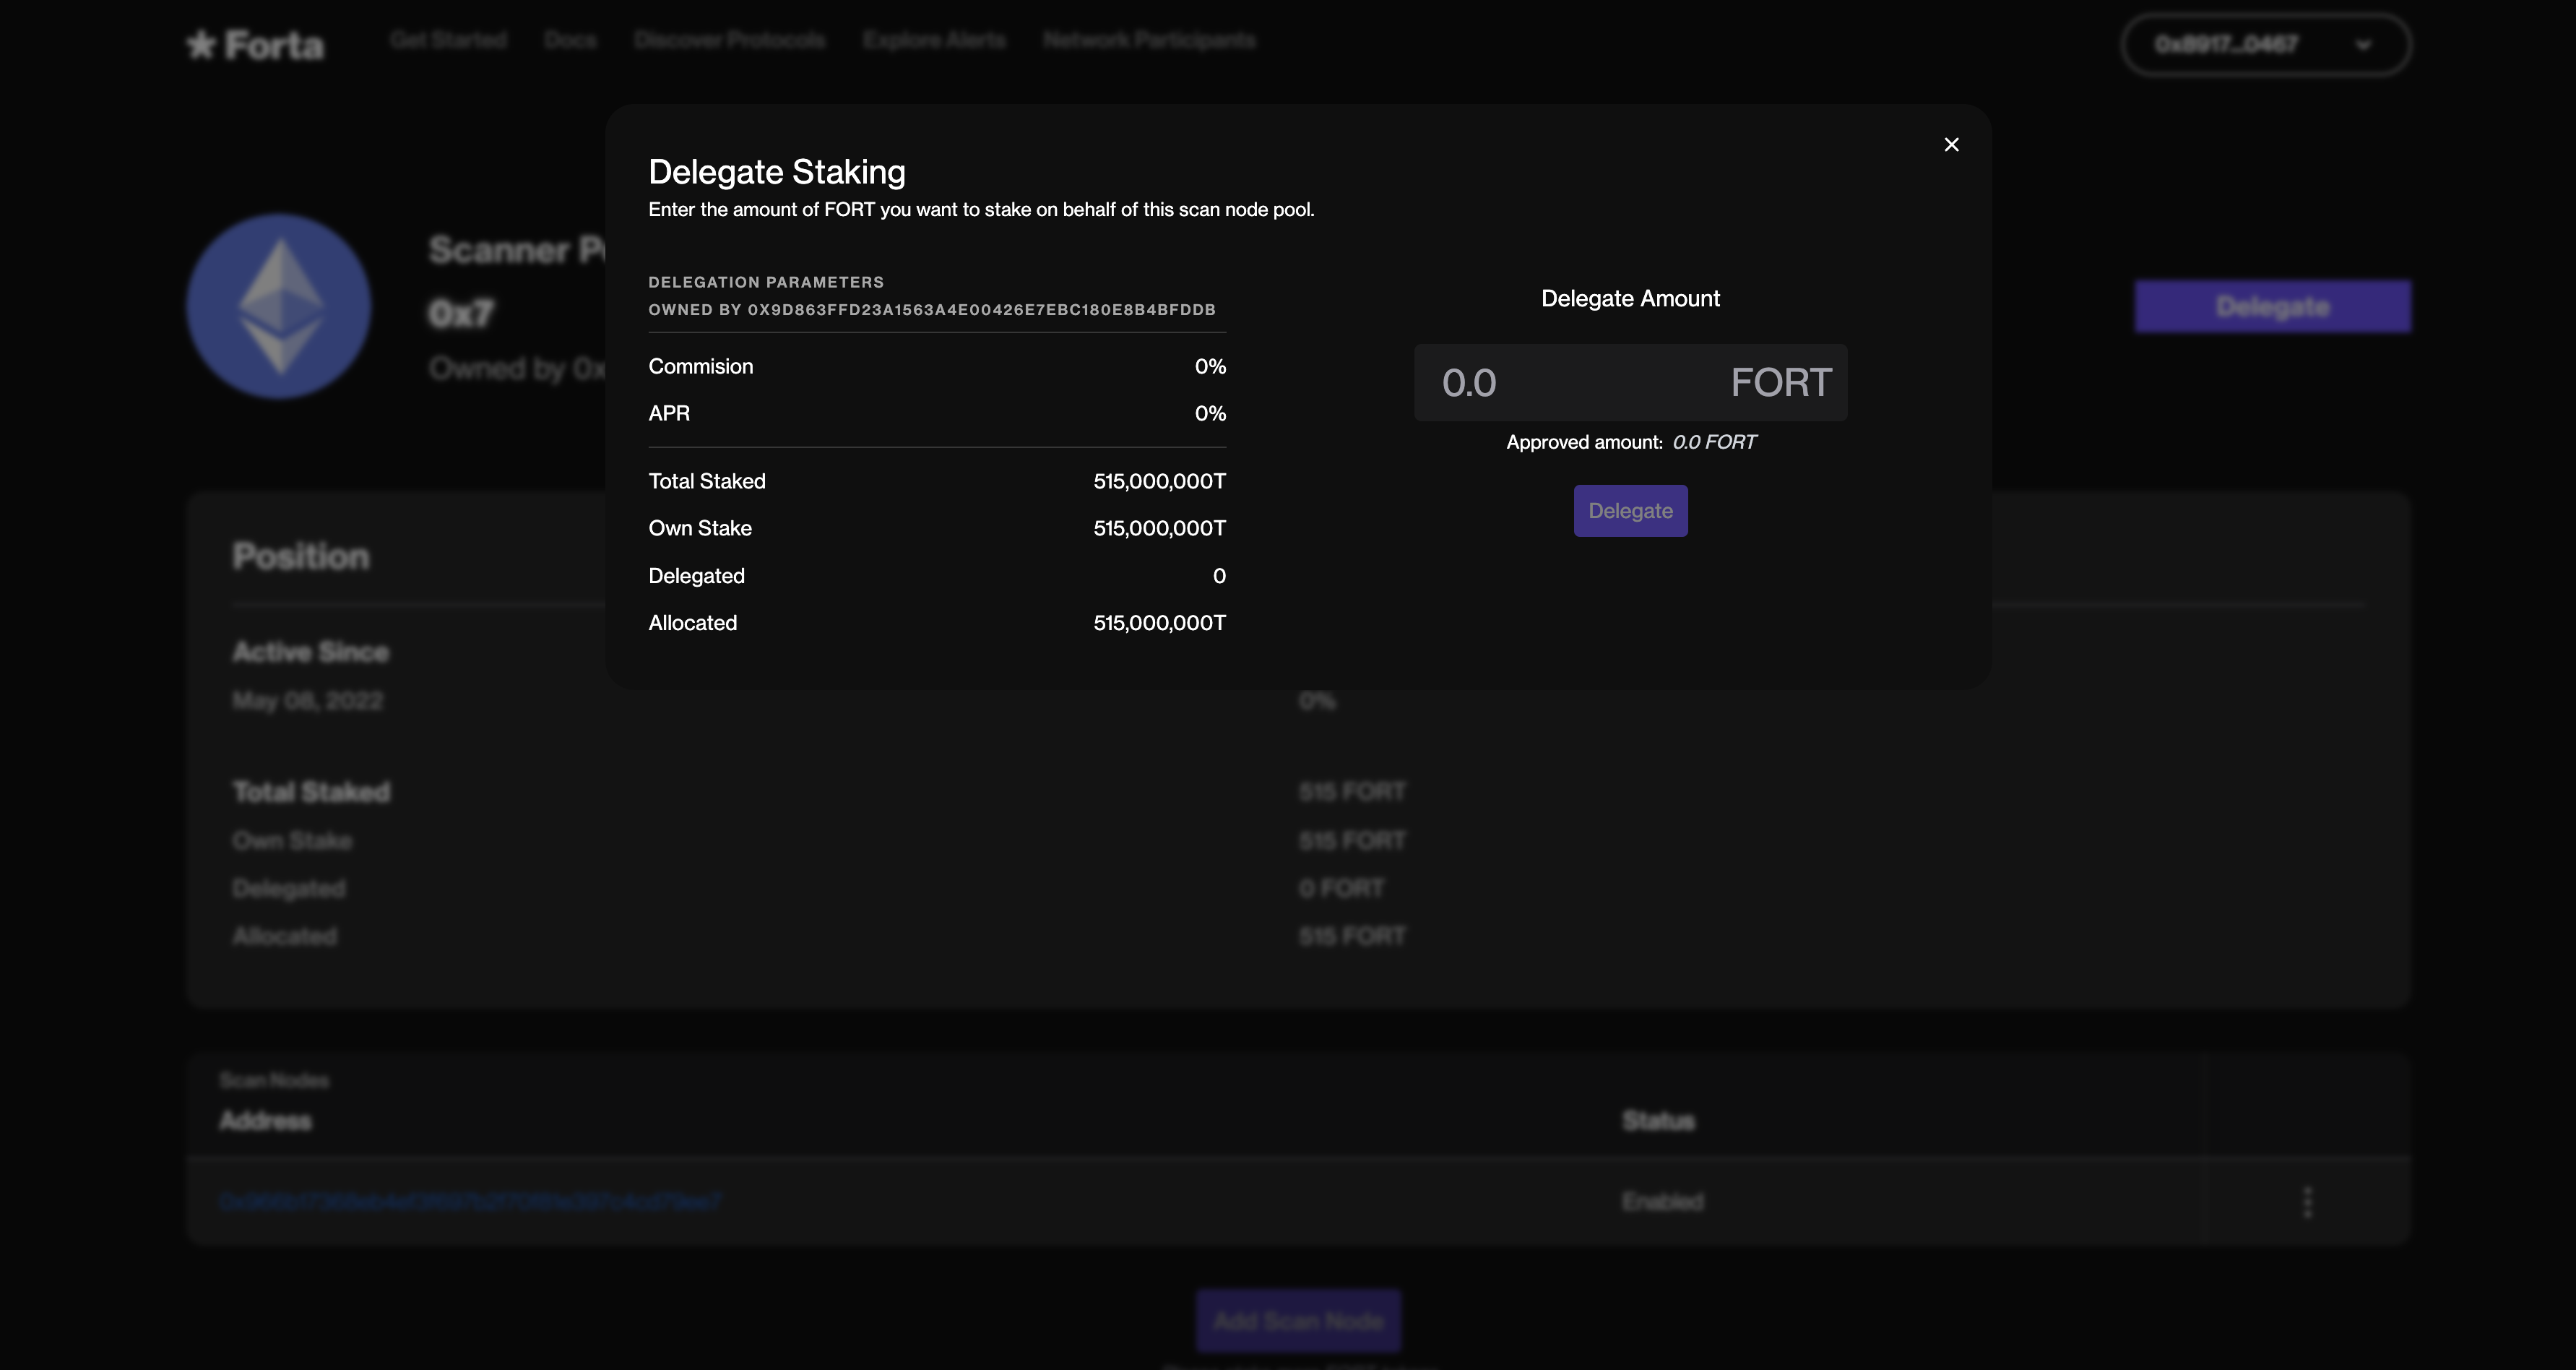
Task: Open Explore Alerts in navigation
Action: (934, 40)
